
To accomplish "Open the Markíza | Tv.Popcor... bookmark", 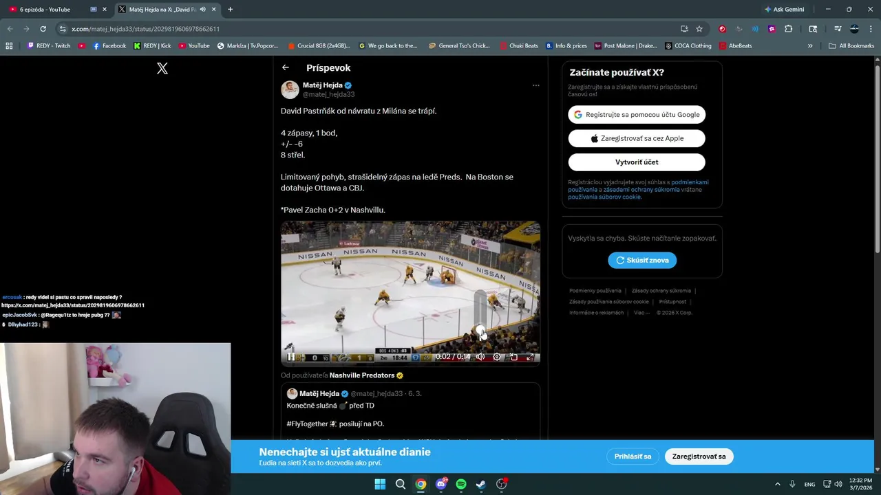I will pos(247,46).
